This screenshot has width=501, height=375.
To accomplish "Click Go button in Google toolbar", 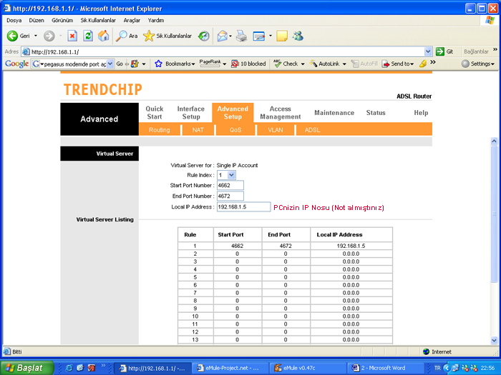I will [x=120, y=64].
